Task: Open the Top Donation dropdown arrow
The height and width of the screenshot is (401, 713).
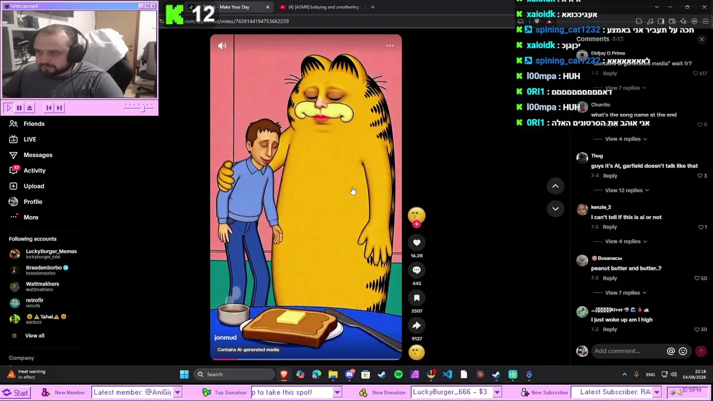Action: tap(337, 393)
